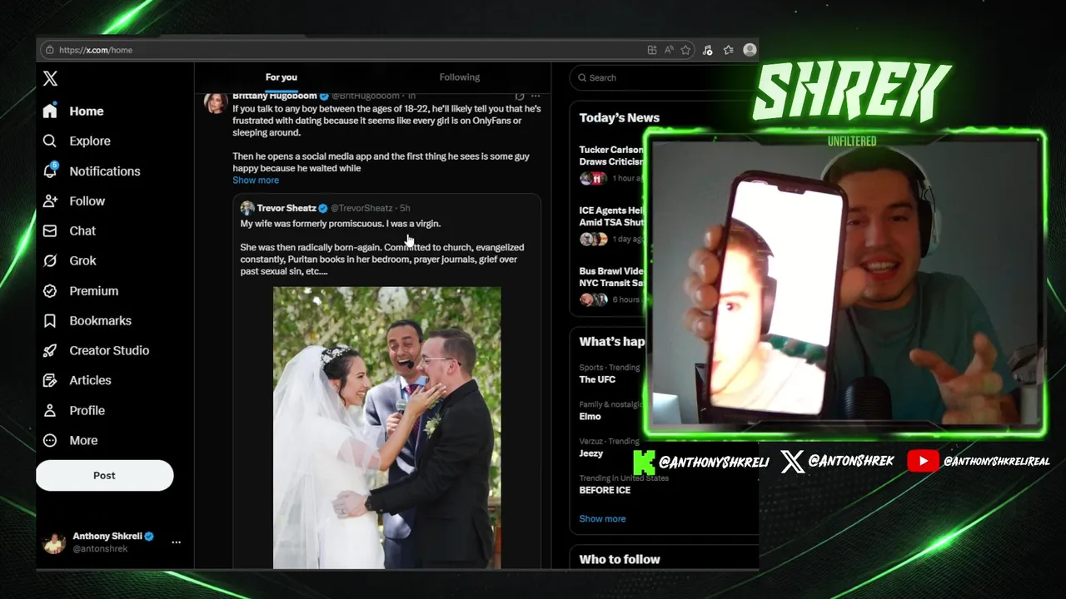The image size is (1066, 599).
Task: Click the X search field
Action: pos(662,77)
